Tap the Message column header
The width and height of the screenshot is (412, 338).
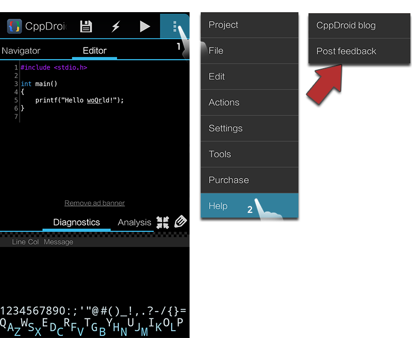(58, 242)
